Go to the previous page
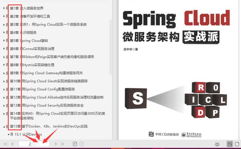Screen dimensions: 241x149 pos(12,144)
